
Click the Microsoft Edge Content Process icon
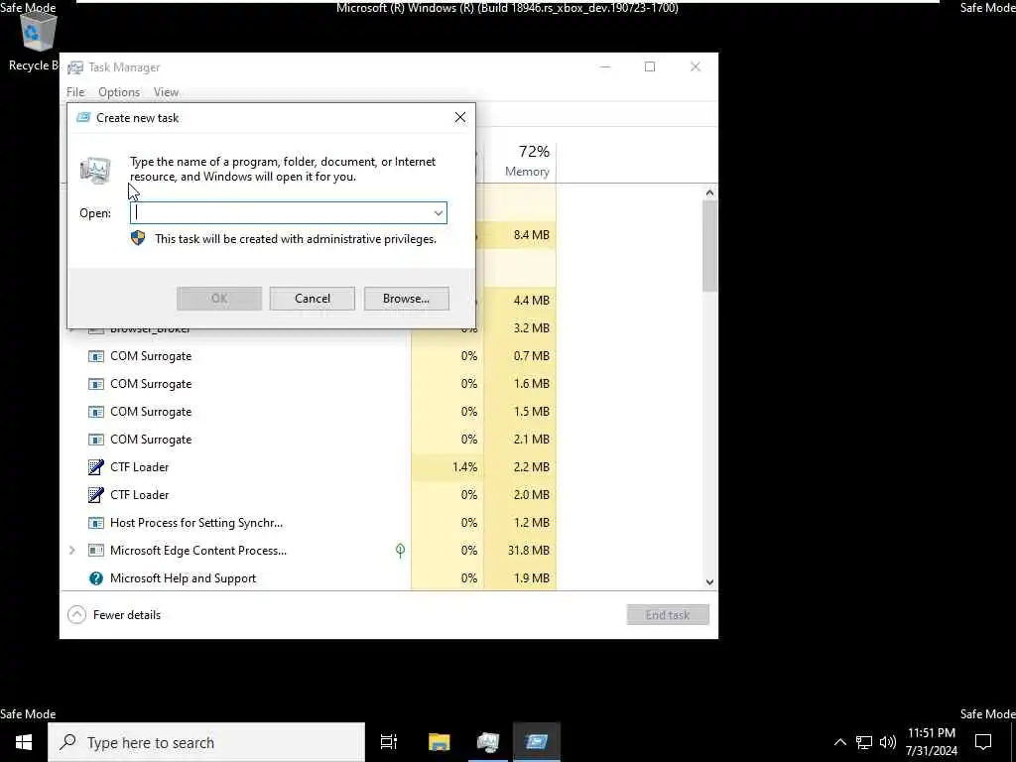(x=96, y=551)
